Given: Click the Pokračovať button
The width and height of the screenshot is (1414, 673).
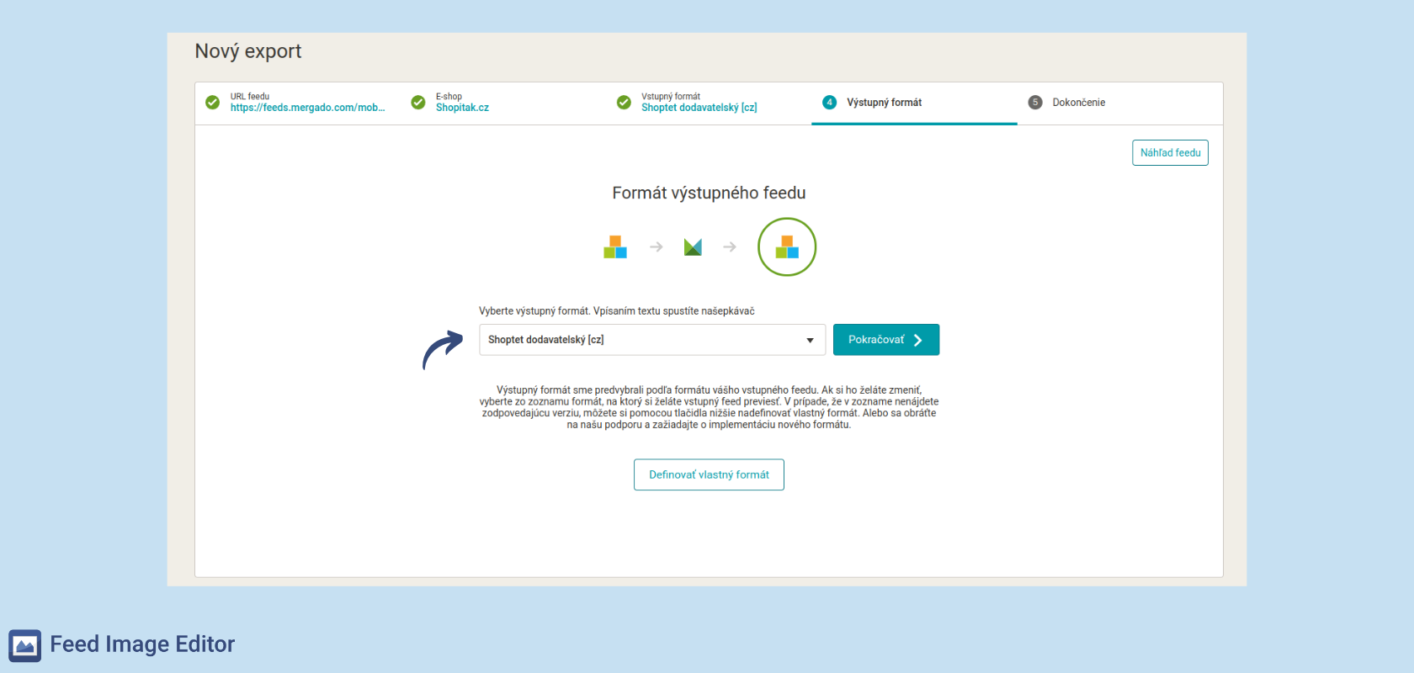Looking at the screenshot, I should 886,340.
